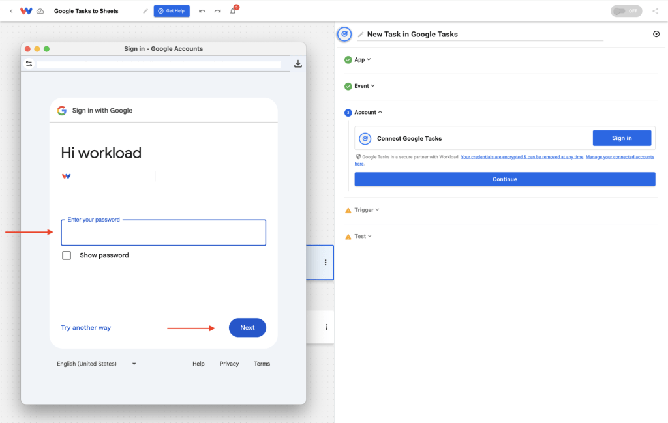Viewport: 668px width, 423px height.
Task: Click the download icon in popup window
Action: [297, 64]
